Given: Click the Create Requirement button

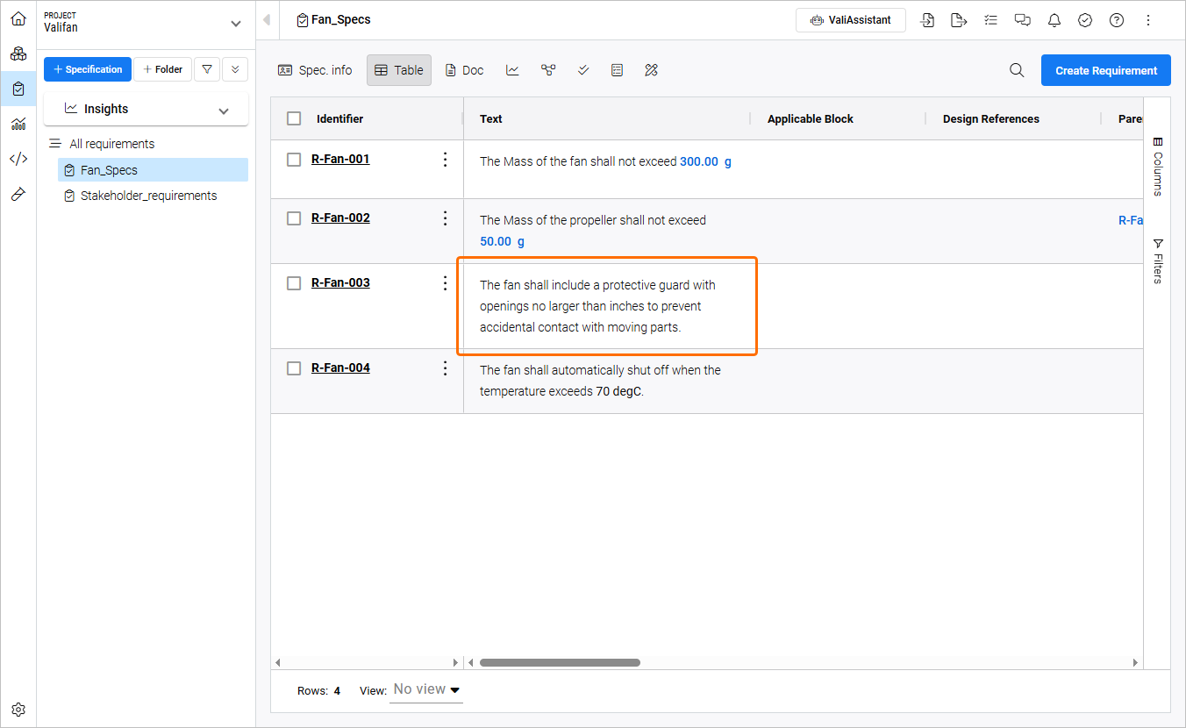Looking at the screenshot, I should tap(1105, 70).
